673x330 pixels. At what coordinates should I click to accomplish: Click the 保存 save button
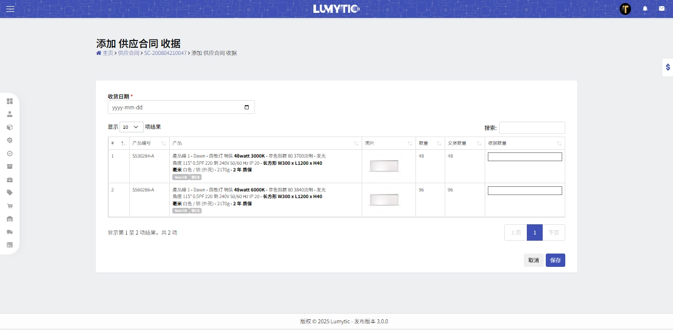(x=556, y=260)
